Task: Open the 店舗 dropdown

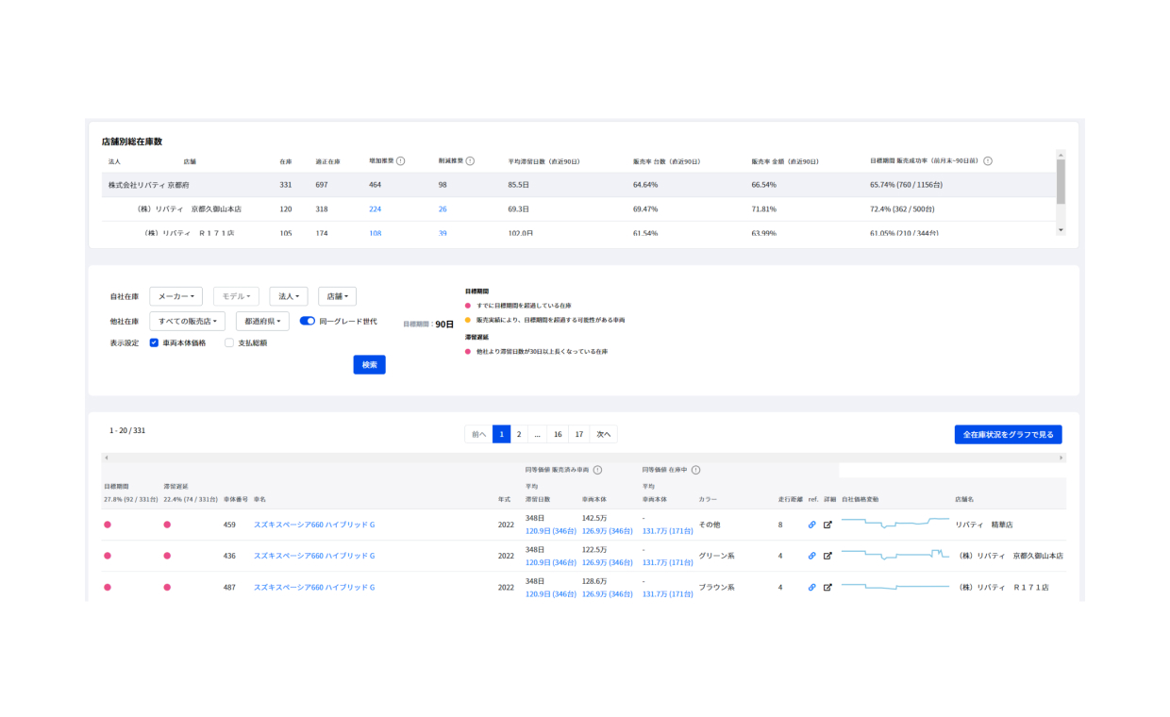Action: click(x=338, y=296)
